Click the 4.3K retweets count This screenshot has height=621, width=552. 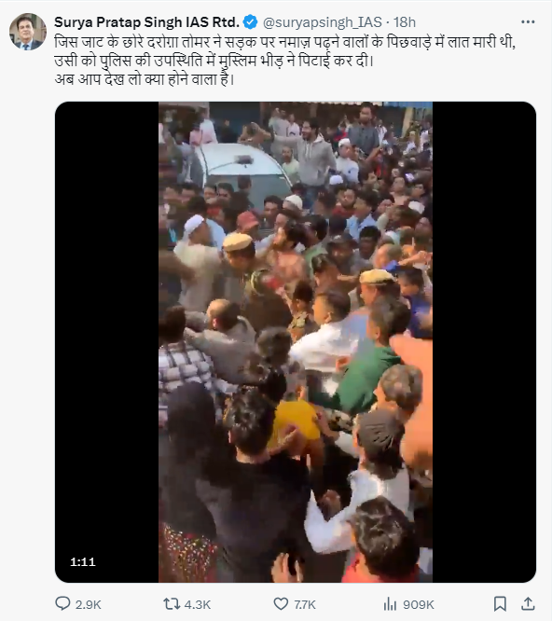coord(197,605)
